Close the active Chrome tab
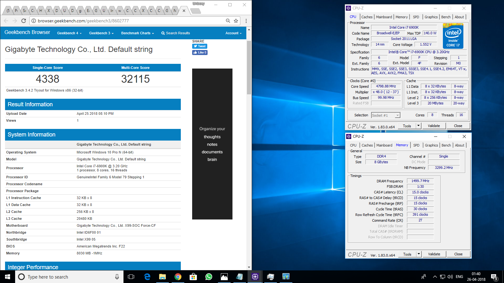The image size is (504, 283). 184,10
